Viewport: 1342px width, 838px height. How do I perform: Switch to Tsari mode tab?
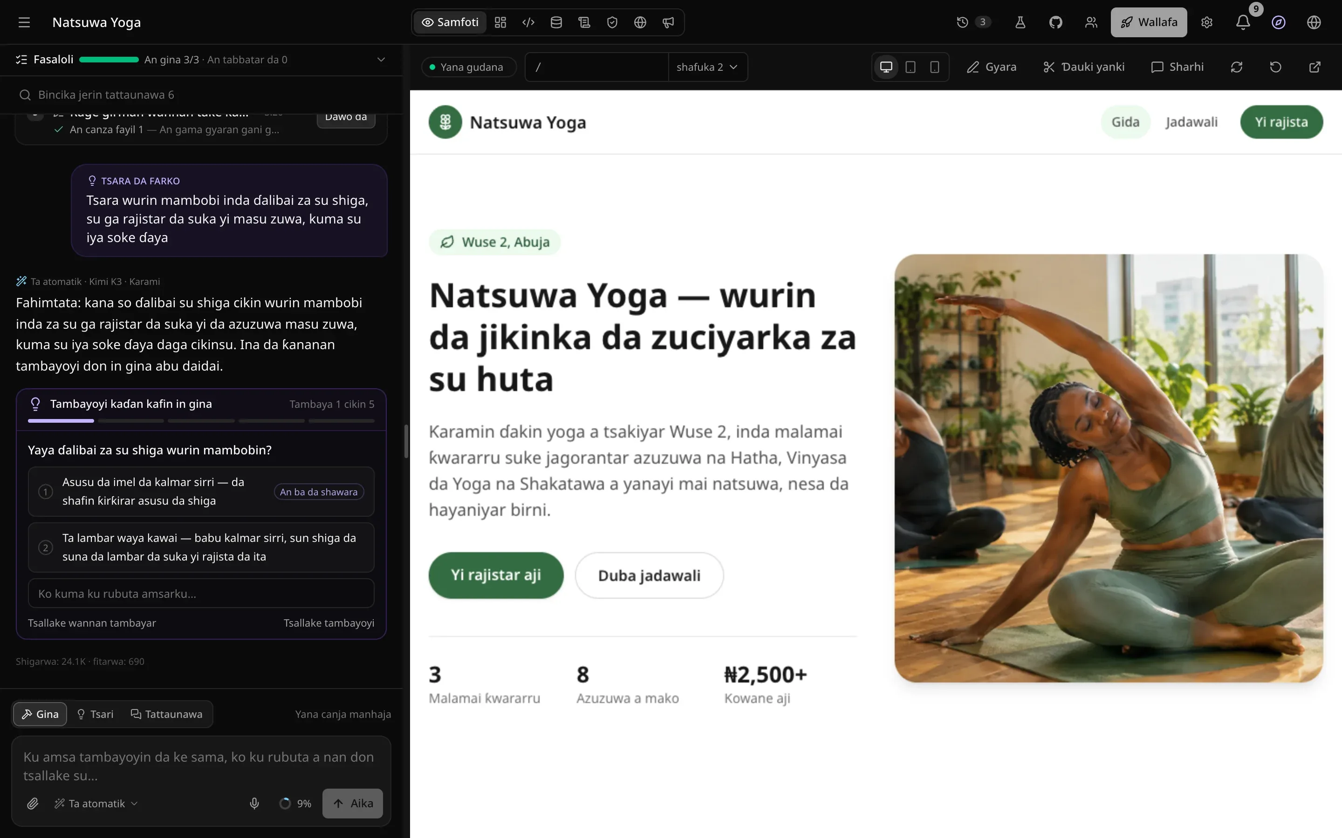point(96,714)
